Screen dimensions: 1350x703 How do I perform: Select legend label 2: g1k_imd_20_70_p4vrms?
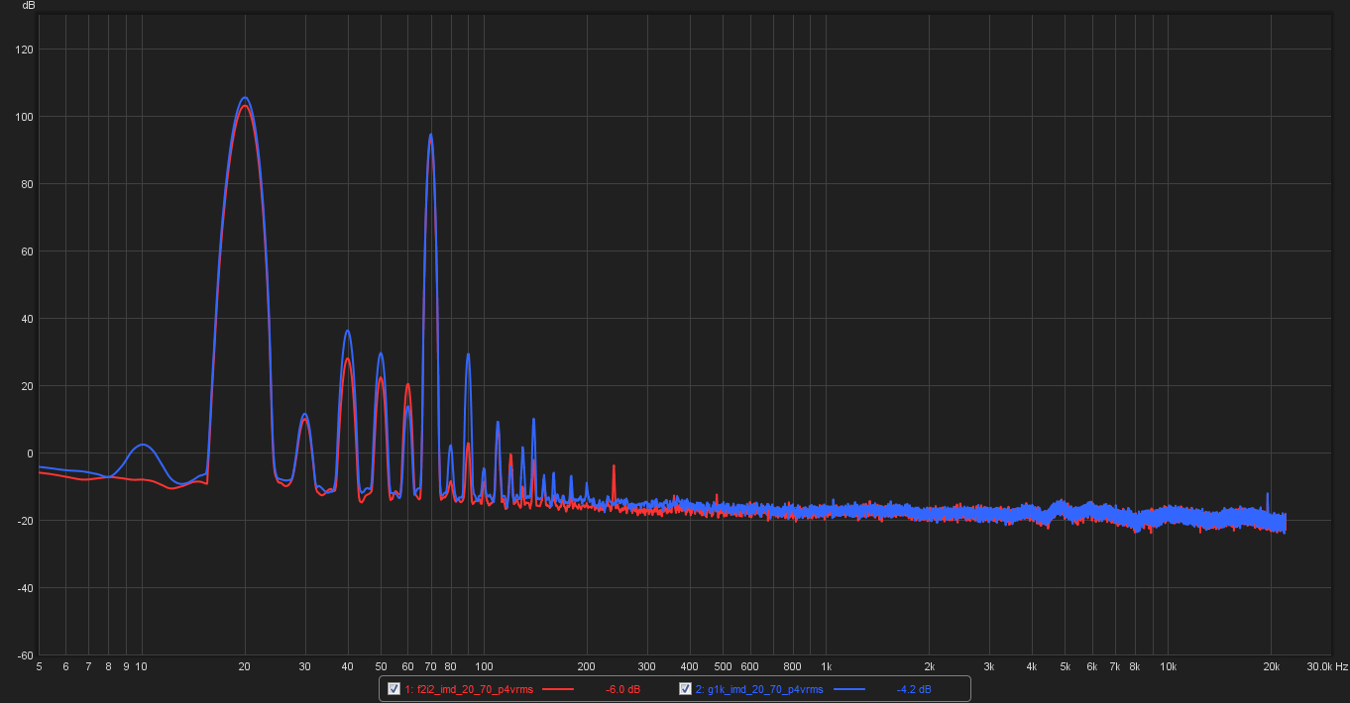click(x=759, y=689)
